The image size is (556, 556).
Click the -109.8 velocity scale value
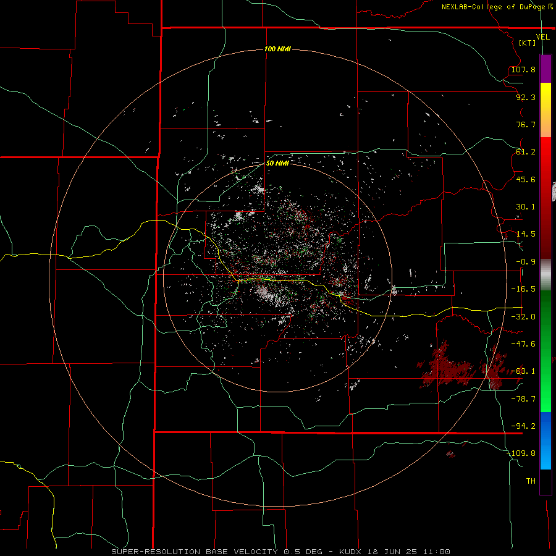pyautogui.click(x=521, y=453)
